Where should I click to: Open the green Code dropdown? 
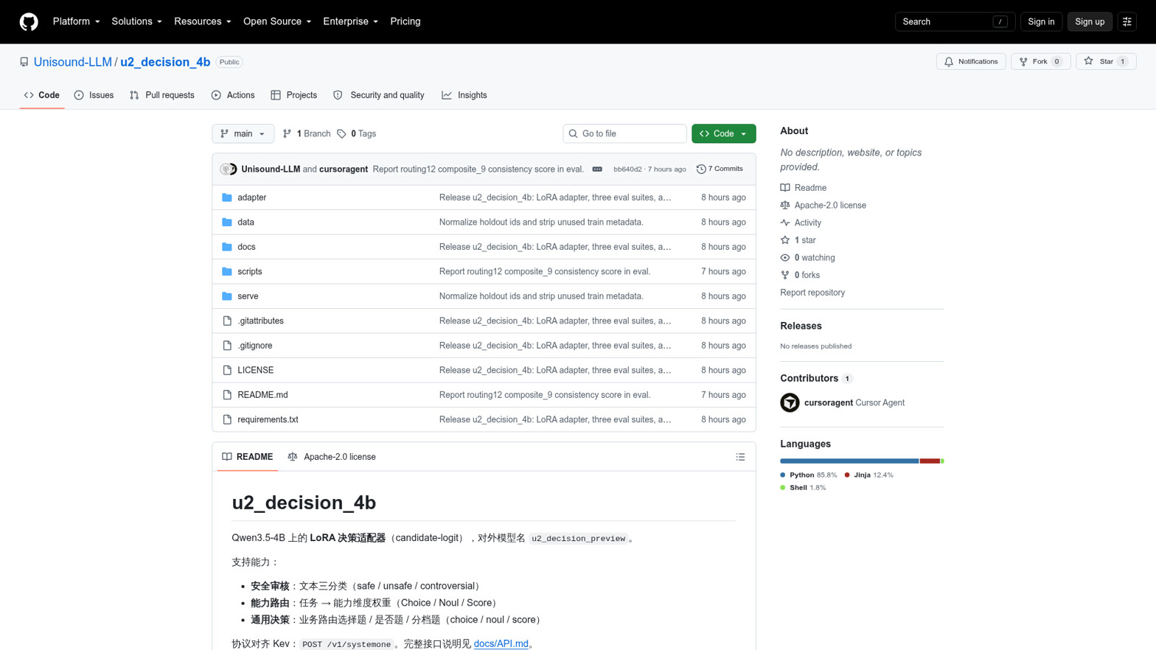[723, 133]
